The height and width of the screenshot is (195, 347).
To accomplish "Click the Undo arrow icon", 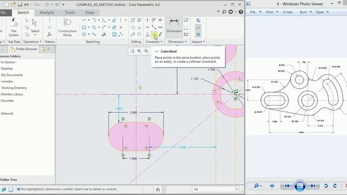I will (27, 5).
